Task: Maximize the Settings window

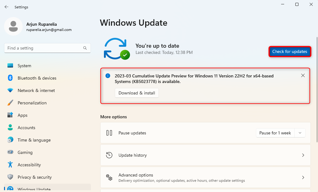Action: pos(297,4)
